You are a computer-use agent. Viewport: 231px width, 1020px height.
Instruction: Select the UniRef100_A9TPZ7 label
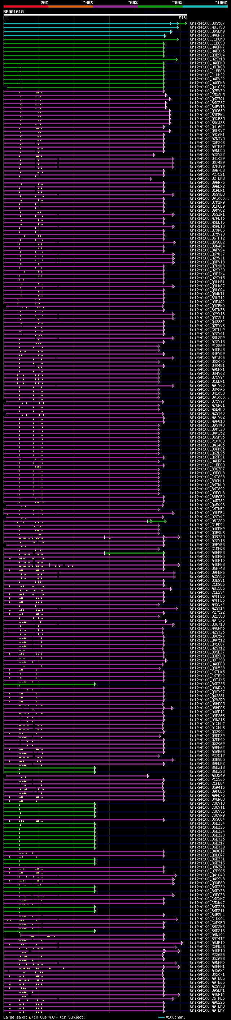tap(207, 147)
